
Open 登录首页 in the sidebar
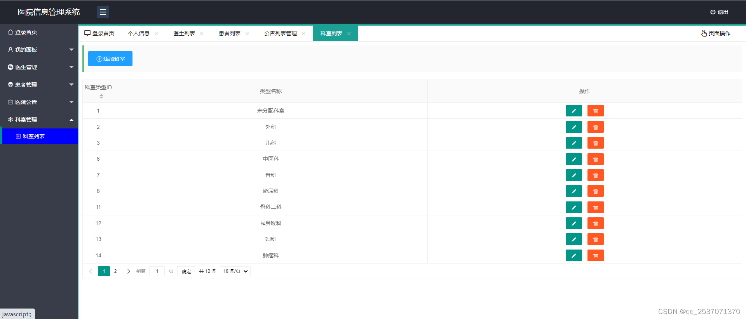point(39,32)
